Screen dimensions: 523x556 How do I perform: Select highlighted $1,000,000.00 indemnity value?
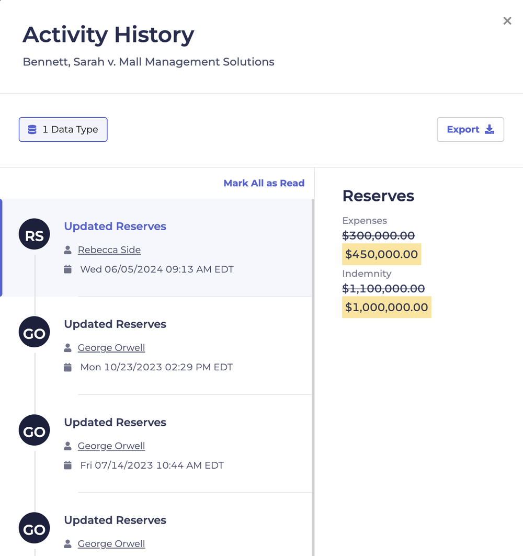coord(386,307)
